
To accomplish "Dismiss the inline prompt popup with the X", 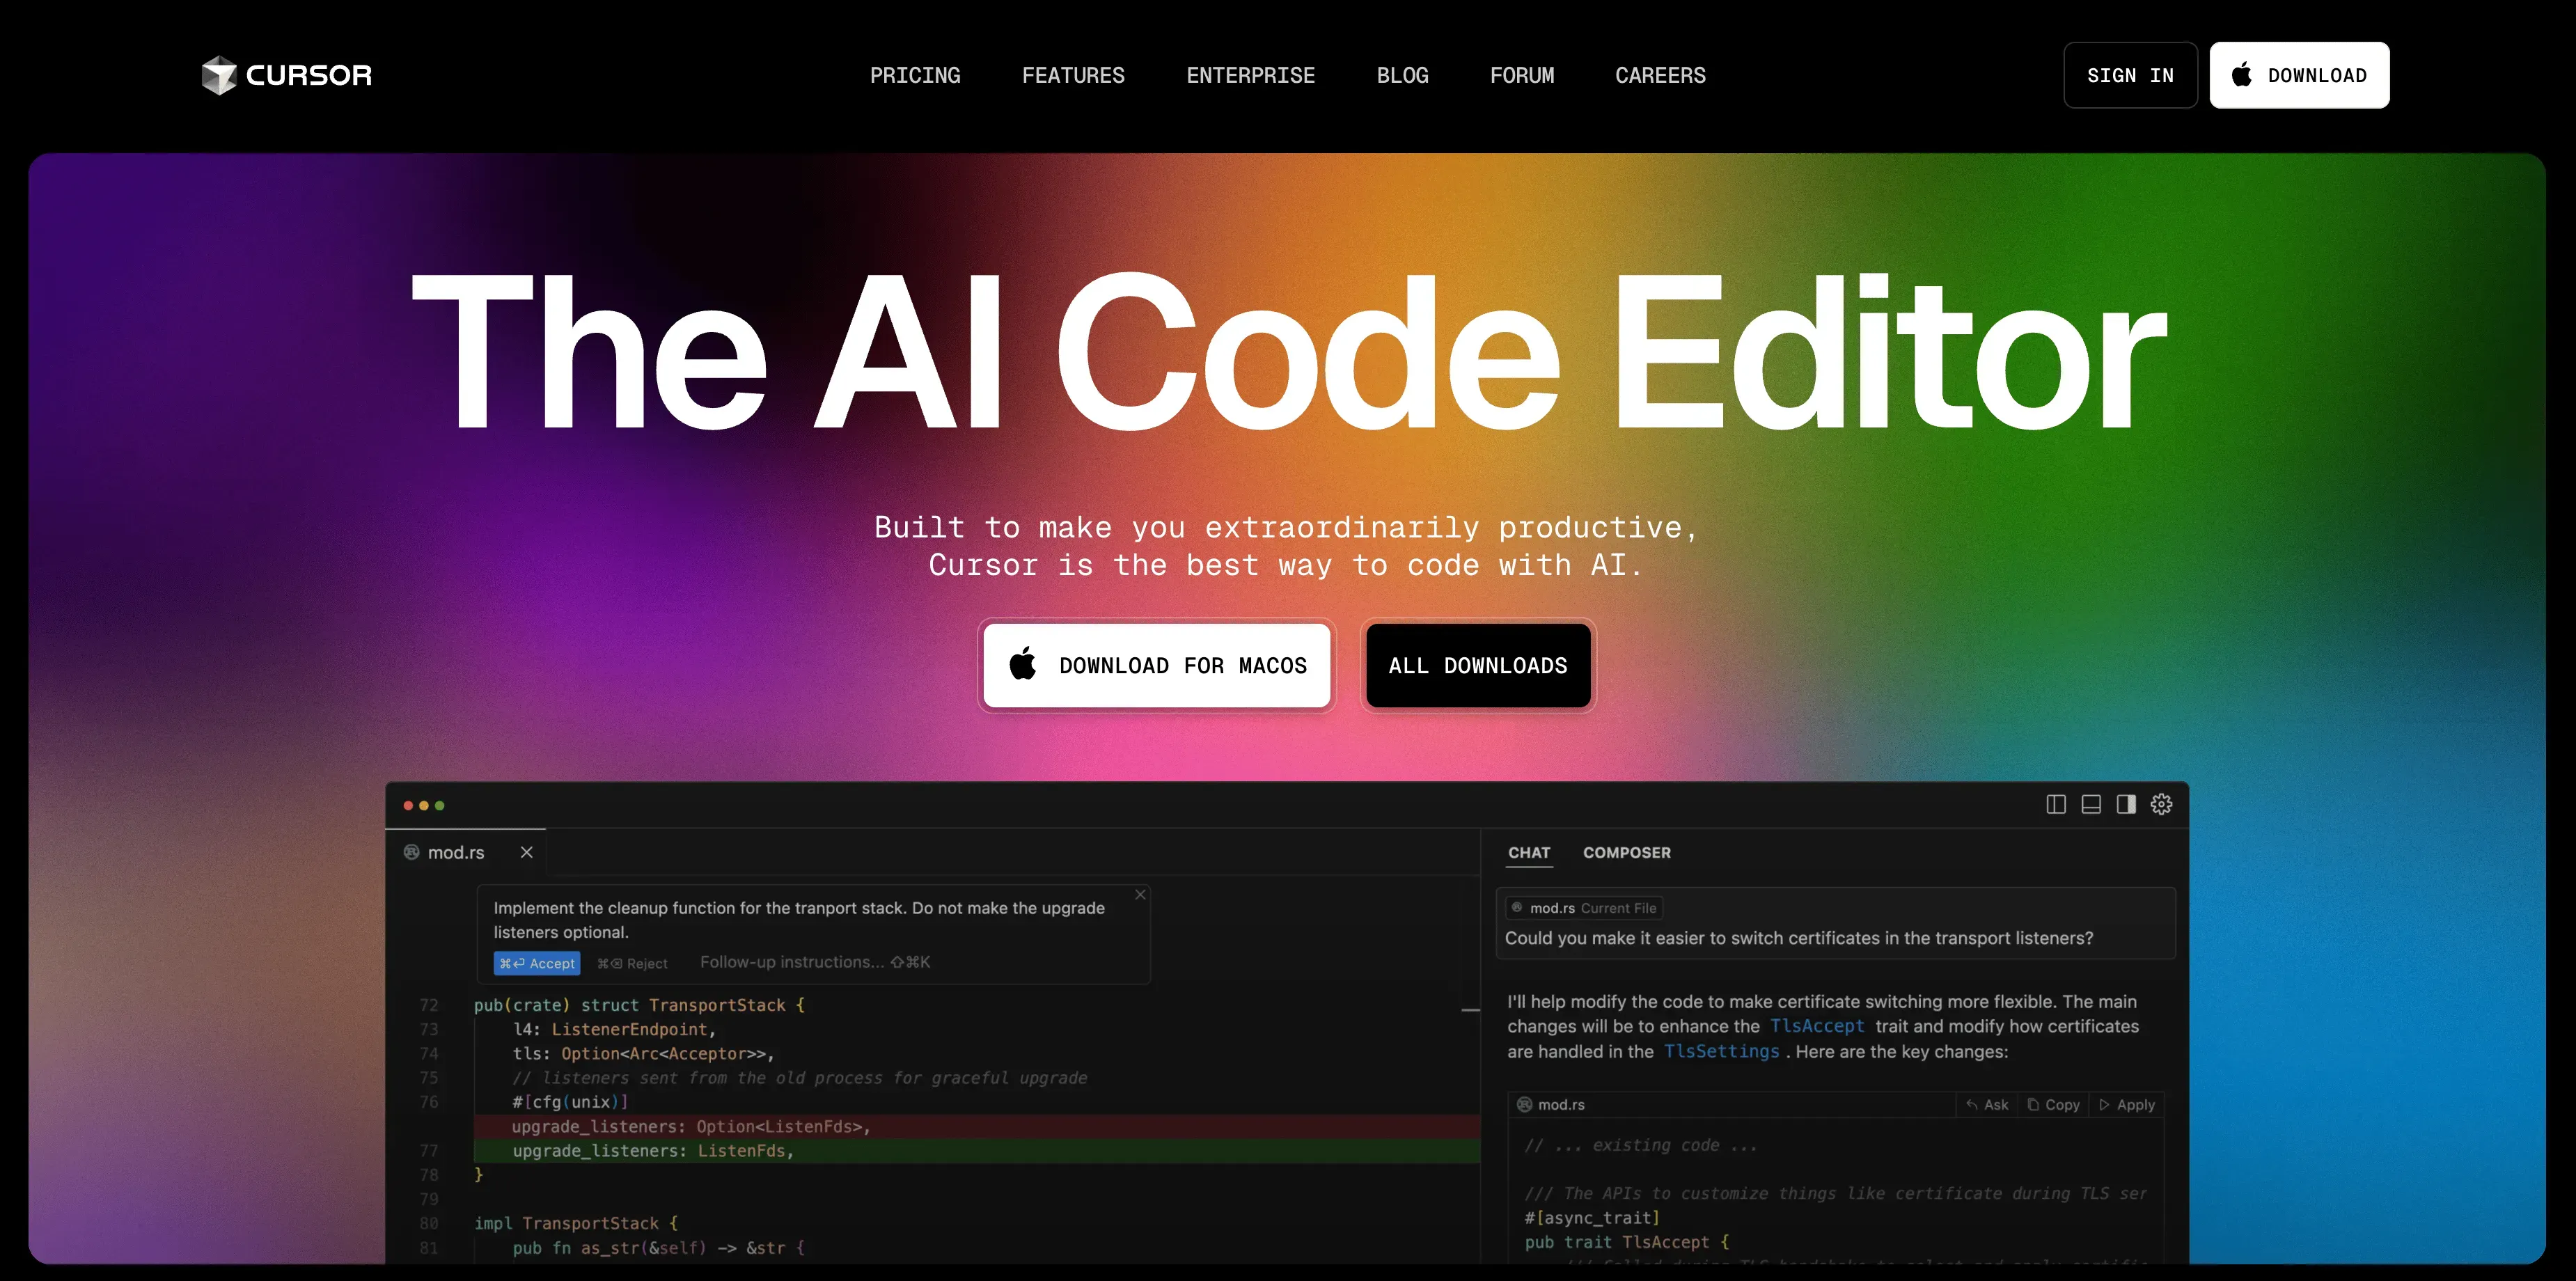I will (x=1139, y=894).
